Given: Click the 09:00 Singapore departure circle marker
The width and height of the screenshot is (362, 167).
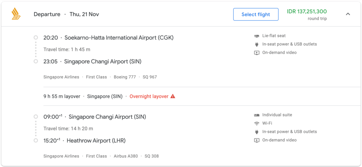Looking at the screenshot, I should [x=36, y=117].
